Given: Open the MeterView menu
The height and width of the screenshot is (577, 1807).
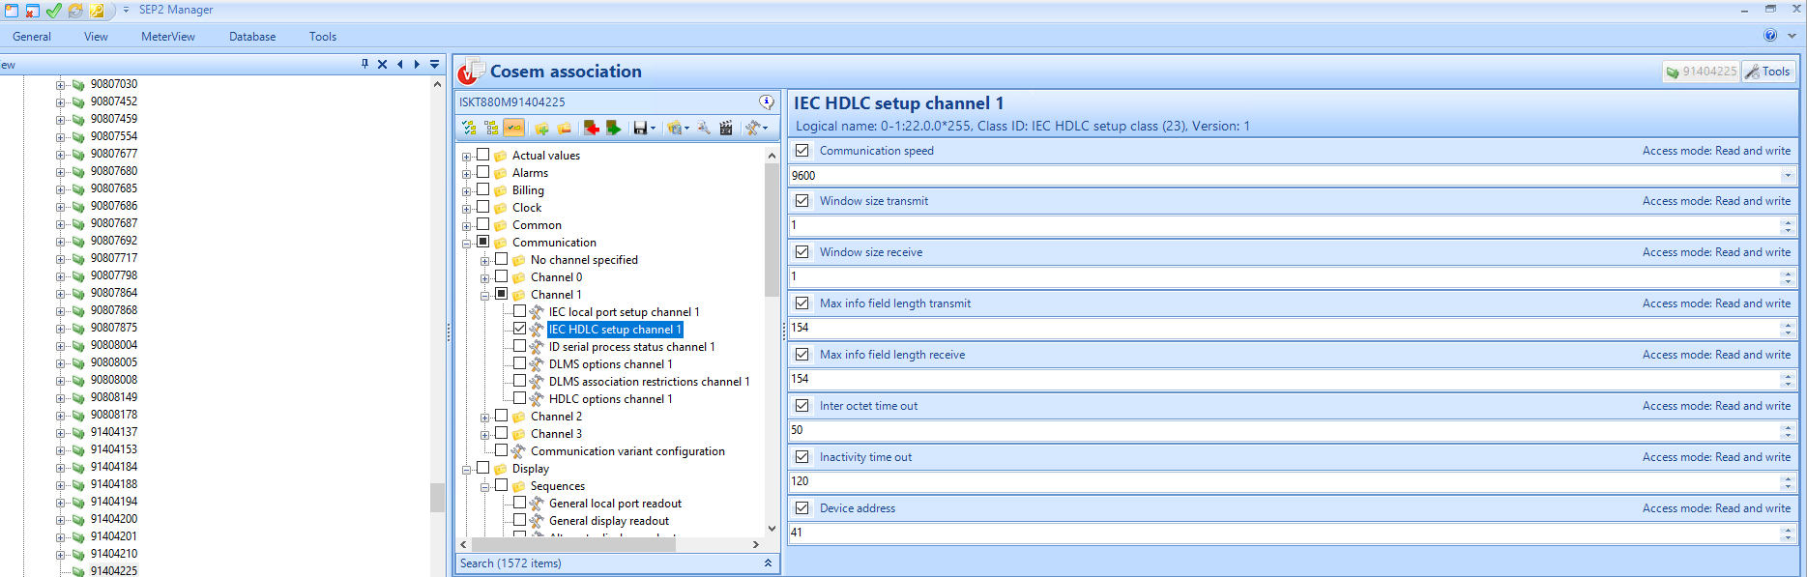Looking at the screenshot, I should (167, 37).
